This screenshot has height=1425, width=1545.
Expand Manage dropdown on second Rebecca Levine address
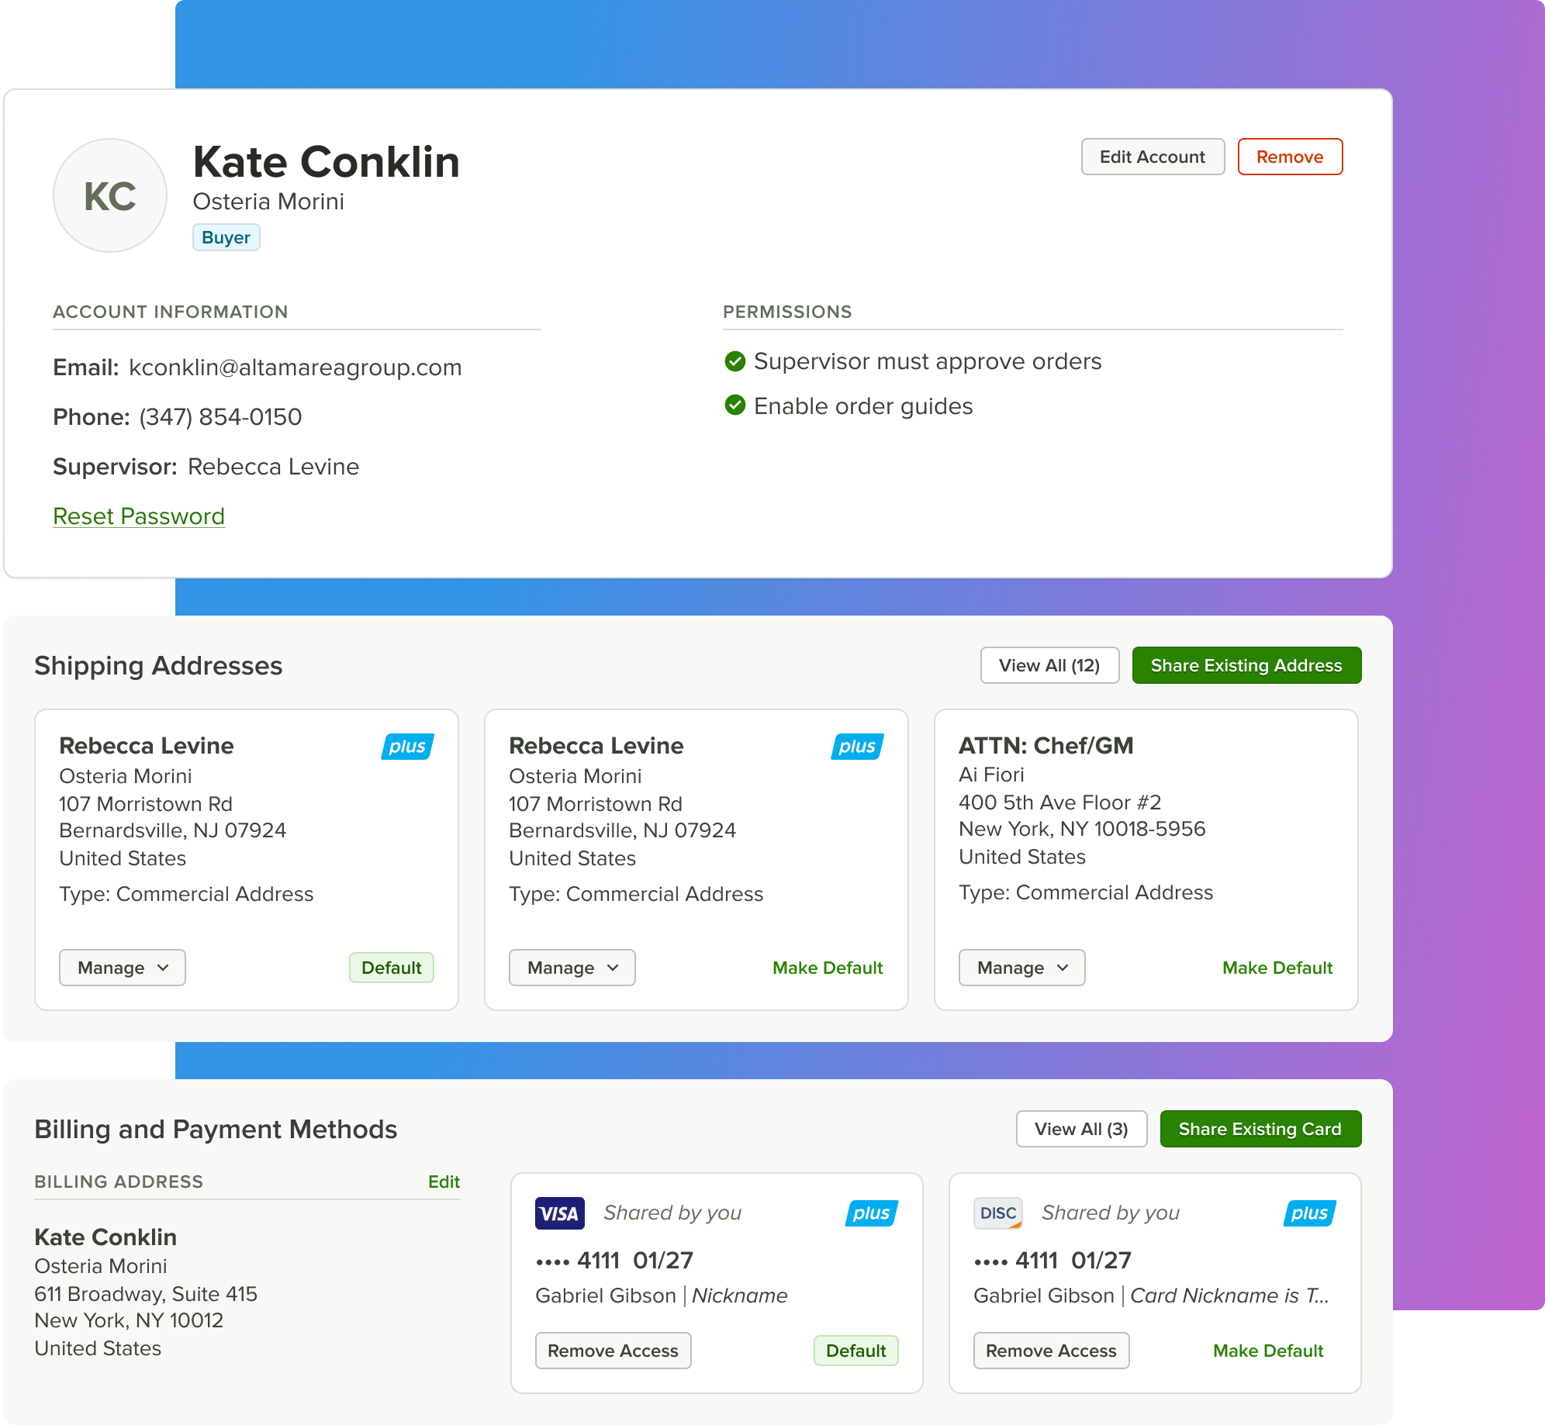pyautogui.click(x=572, y=968)
